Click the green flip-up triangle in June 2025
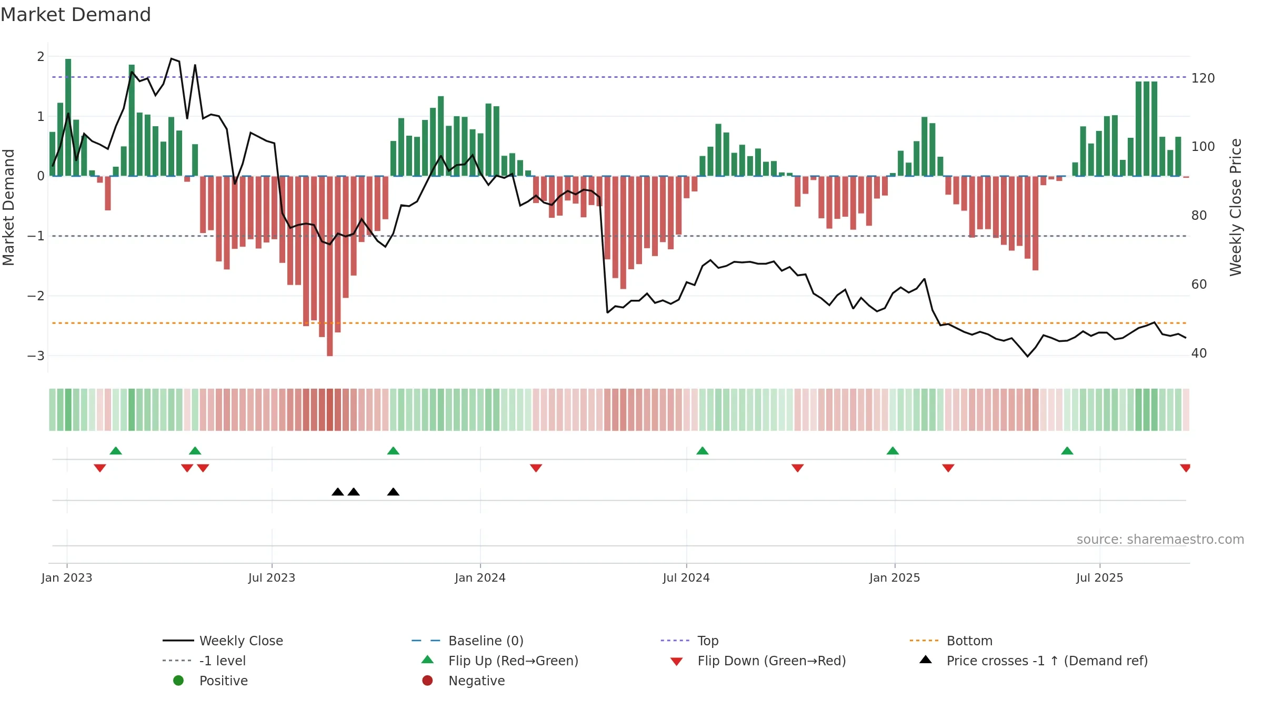 (1067, 451)
